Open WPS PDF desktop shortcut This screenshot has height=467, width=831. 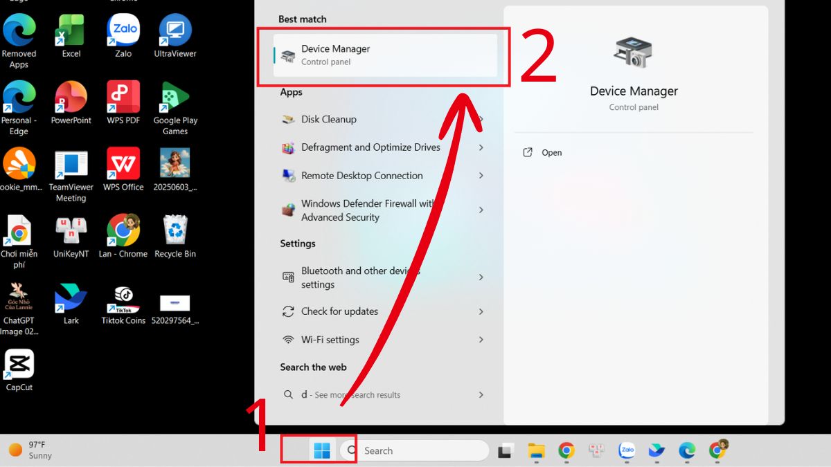coord(123,102)
